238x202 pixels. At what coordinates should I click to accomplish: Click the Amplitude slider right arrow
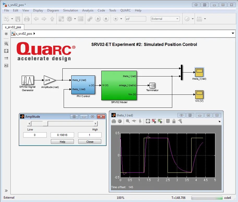[95, 124]
